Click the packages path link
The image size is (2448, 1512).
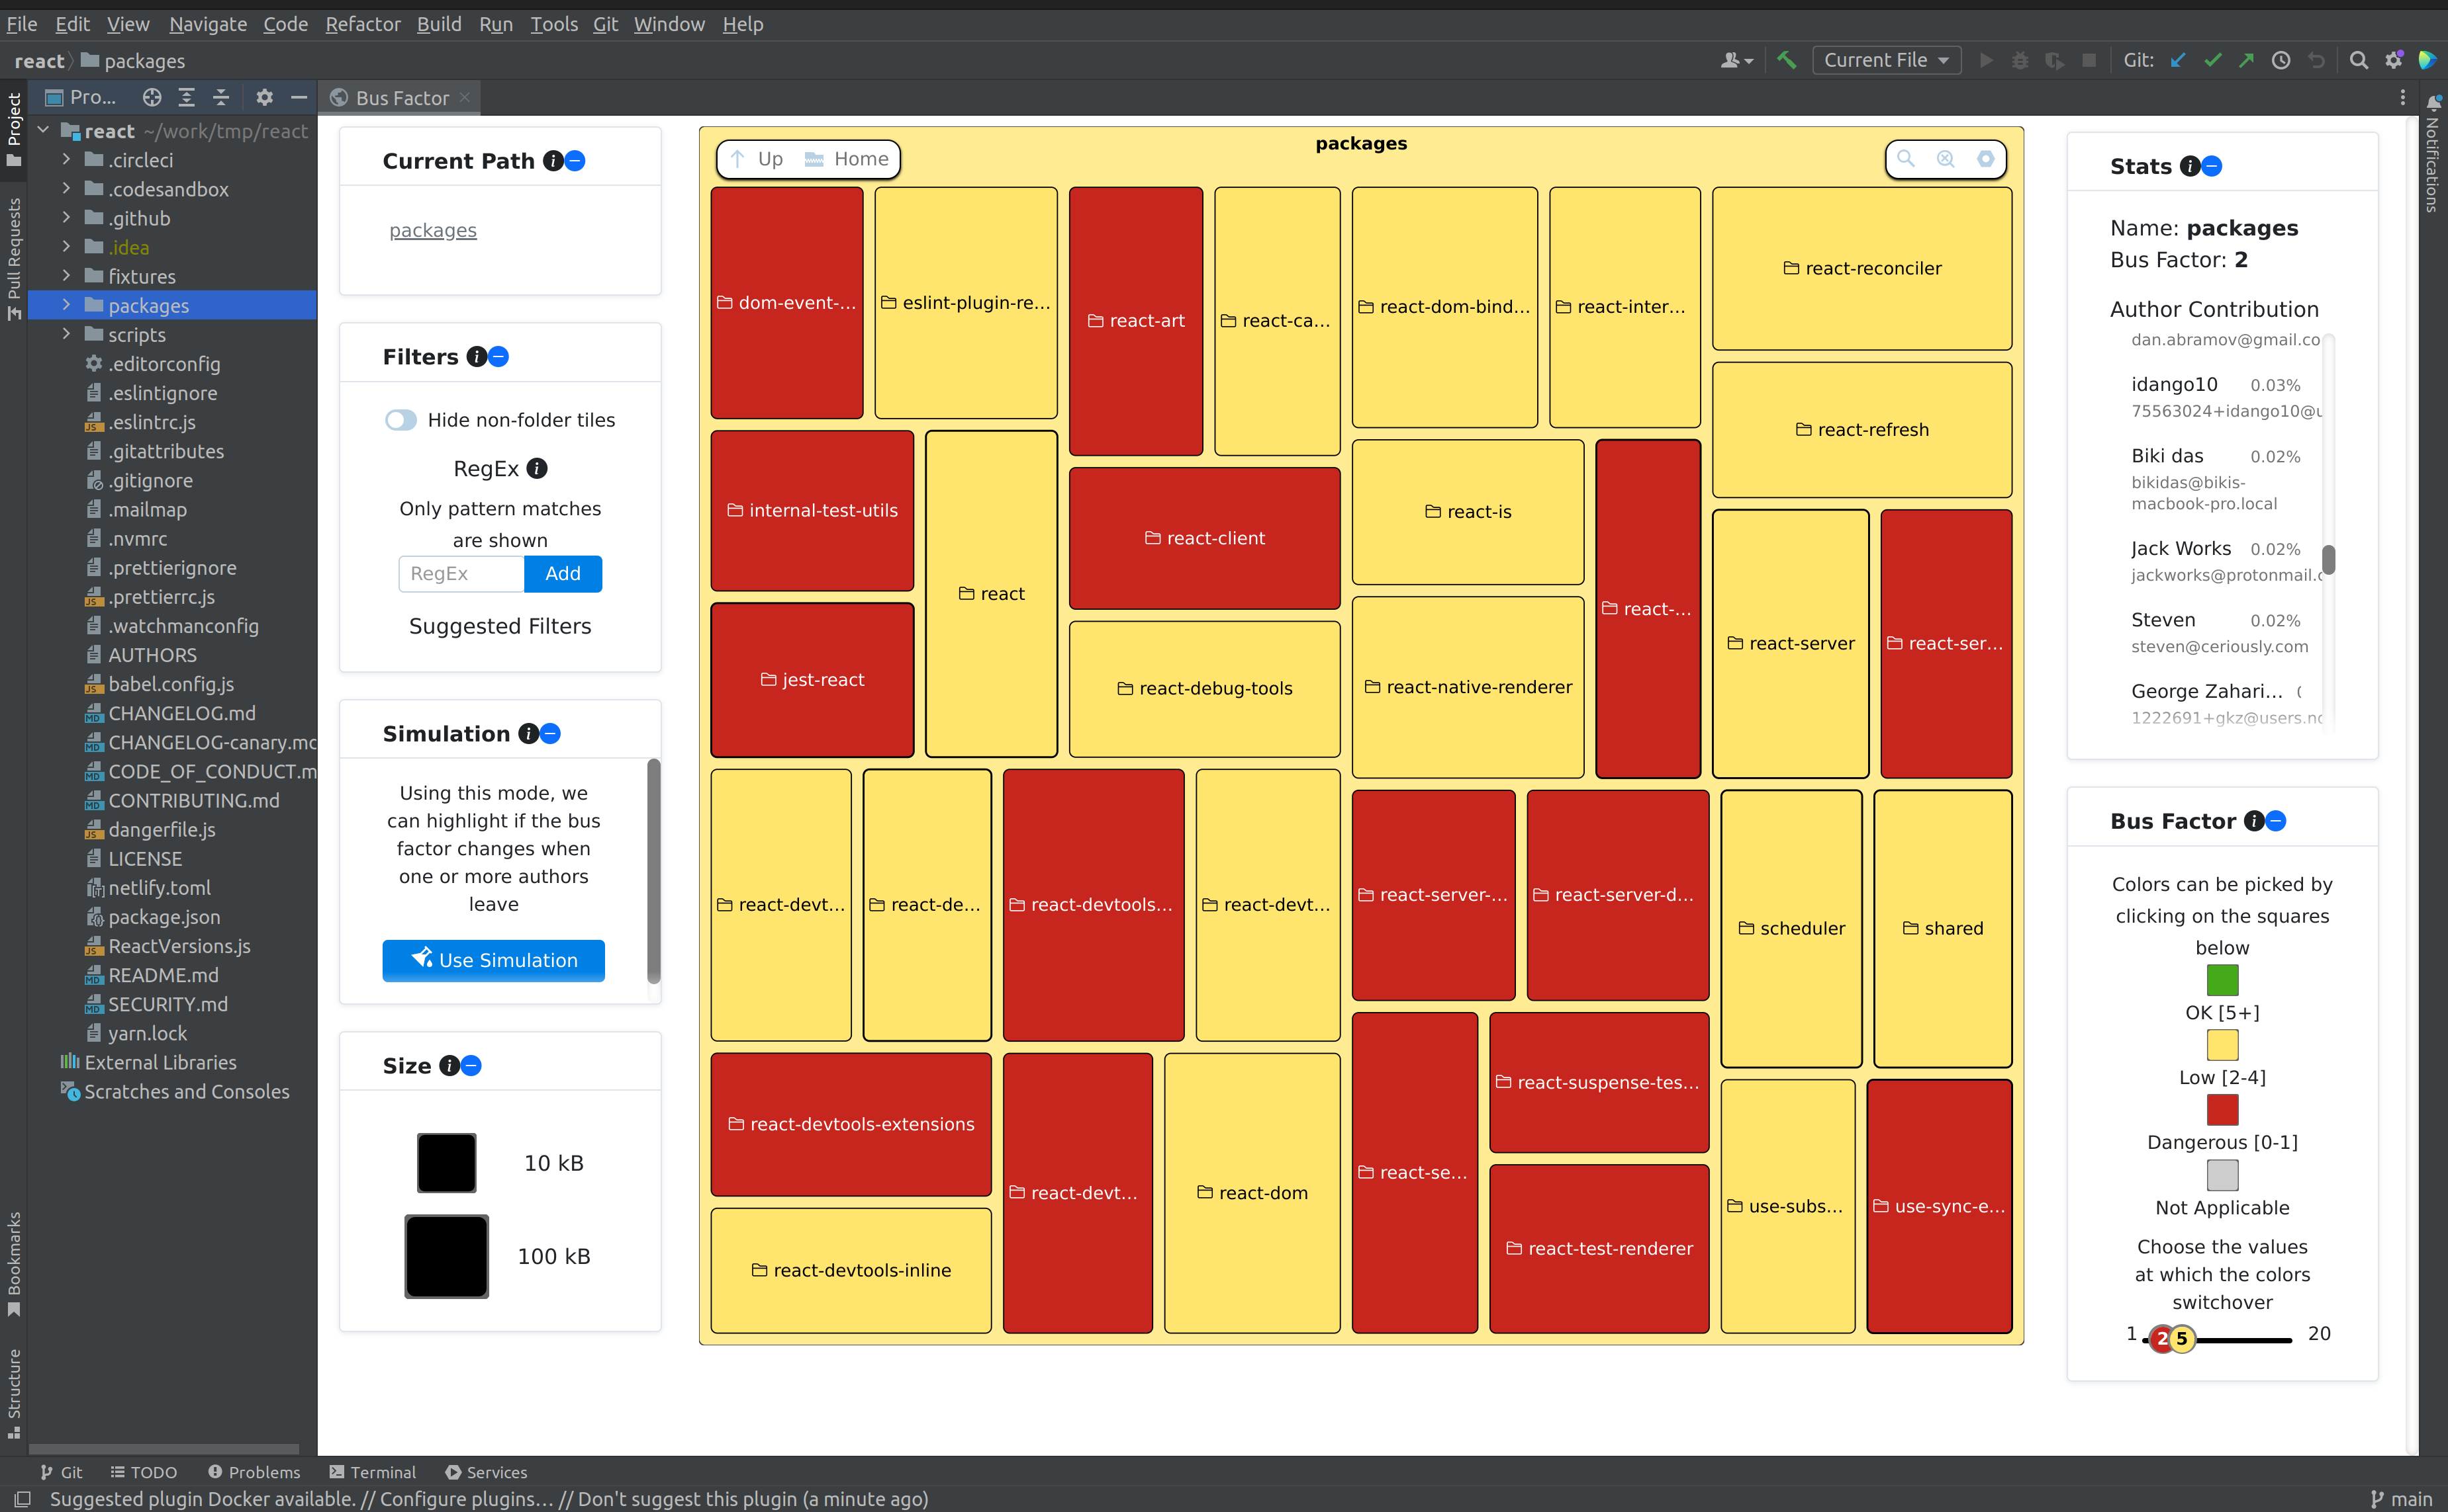(x=432, y=230)
